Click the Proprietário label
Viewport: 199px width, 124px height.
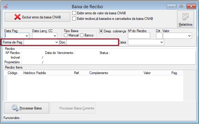tap(13, 62)
